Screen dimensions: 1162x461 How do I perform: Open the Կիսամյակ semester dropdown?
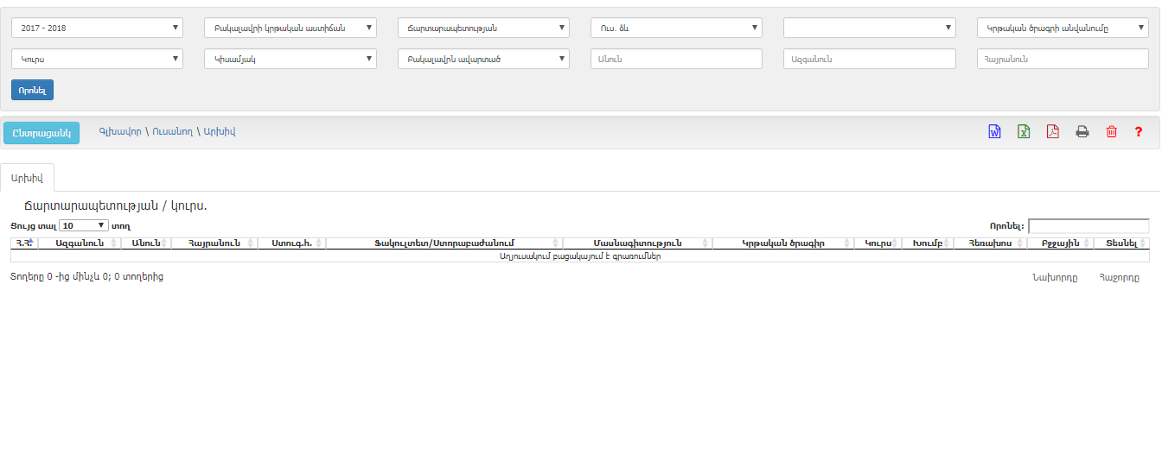tap(290, 59)
